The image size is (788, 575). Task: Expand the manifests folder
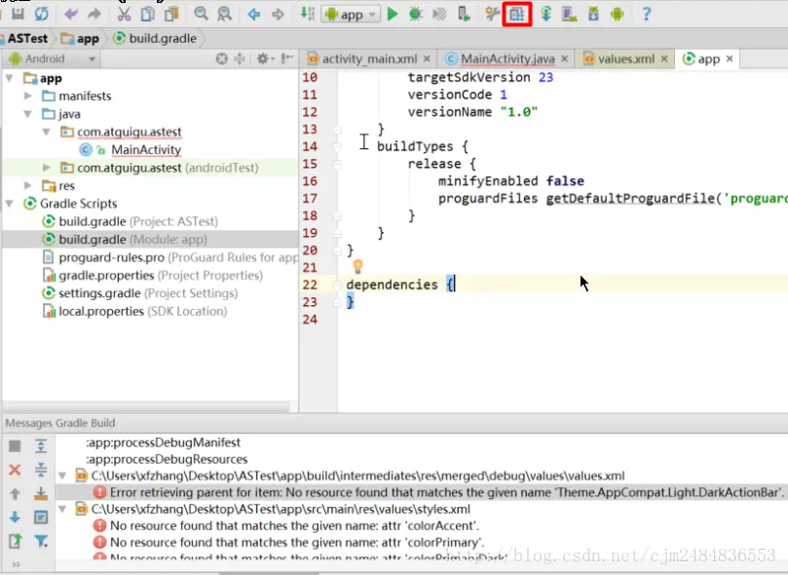tap(27, 96)
